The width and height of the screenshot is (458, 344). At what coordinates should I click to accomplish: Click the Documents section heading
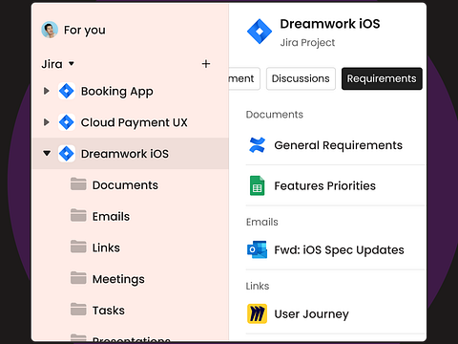(x=275, y=115)
